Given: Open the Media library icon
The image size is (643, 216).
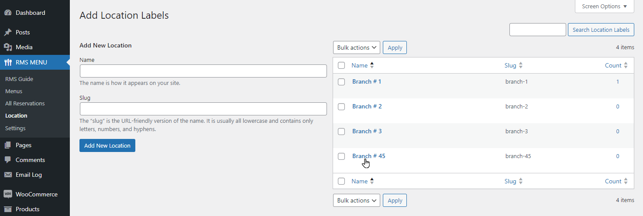Looking at the screenshot, I should [x=8, y=47].
